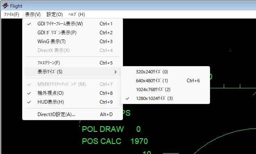Click the Flight application icon in title bar
The height and width of the screenshot is (154, 256).
[x=5, y=6]
